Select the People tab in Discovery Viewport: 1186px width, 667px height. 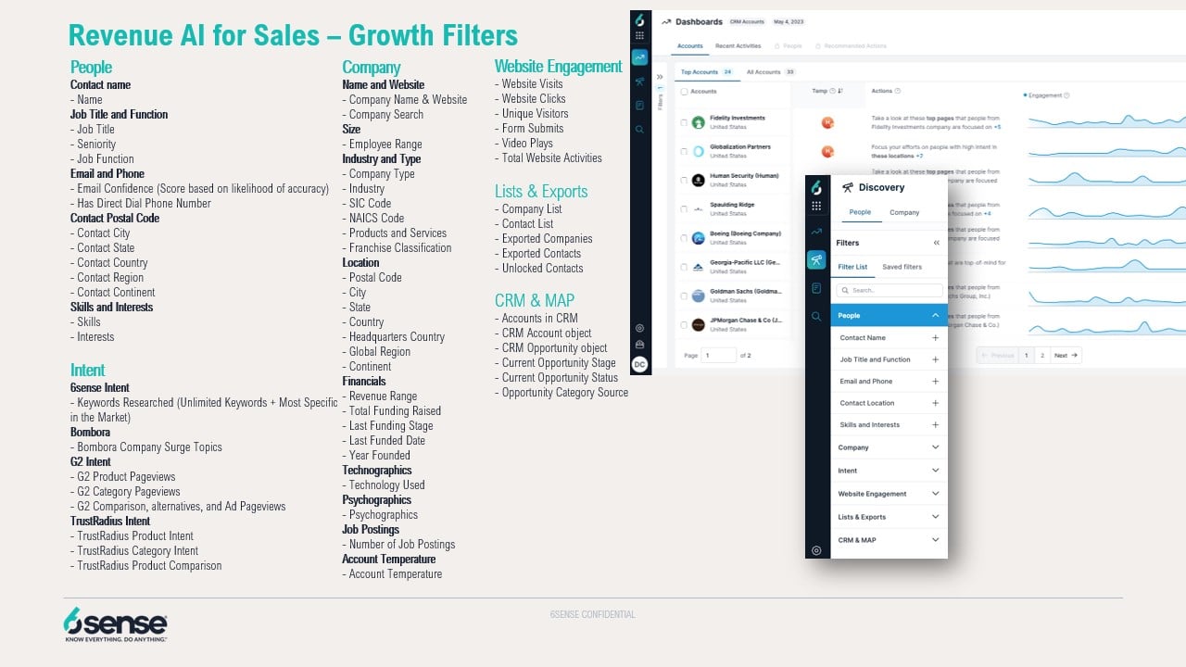860,212
